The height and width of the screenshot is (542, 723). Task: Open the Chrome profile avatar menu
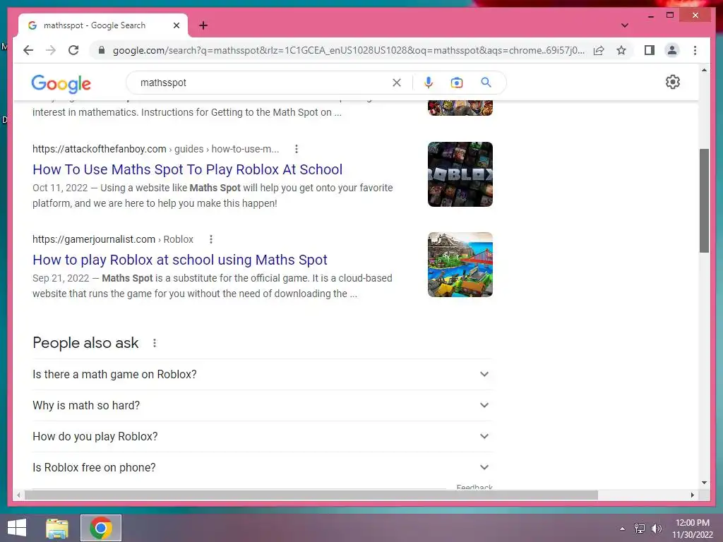click(672, 50)
